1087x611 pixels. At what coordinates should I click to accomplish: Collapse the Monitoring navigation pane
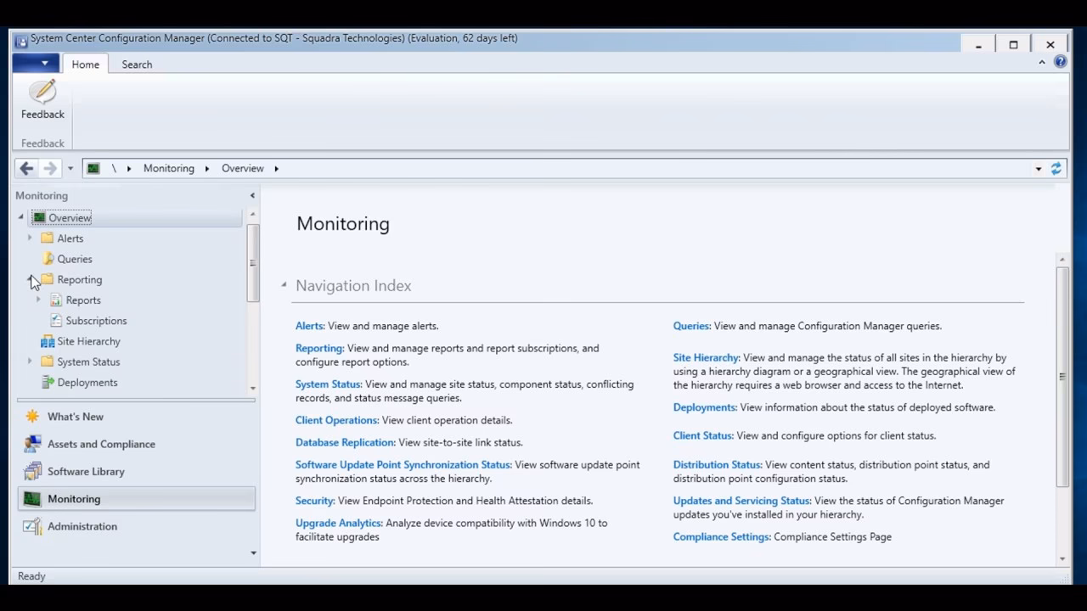pos(252,196)
